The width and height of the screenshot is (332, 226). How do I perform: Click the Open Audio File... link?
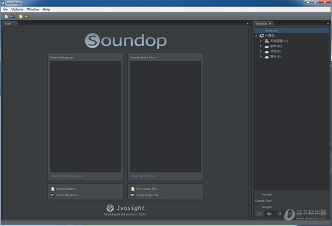tap(146, 195)
